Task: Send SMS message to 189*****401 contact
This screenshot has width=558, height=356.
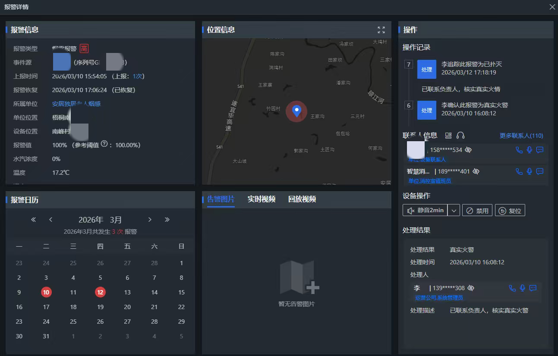Action: [539, 171]
